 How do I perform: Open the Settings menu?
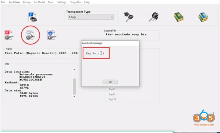(62, 2)
